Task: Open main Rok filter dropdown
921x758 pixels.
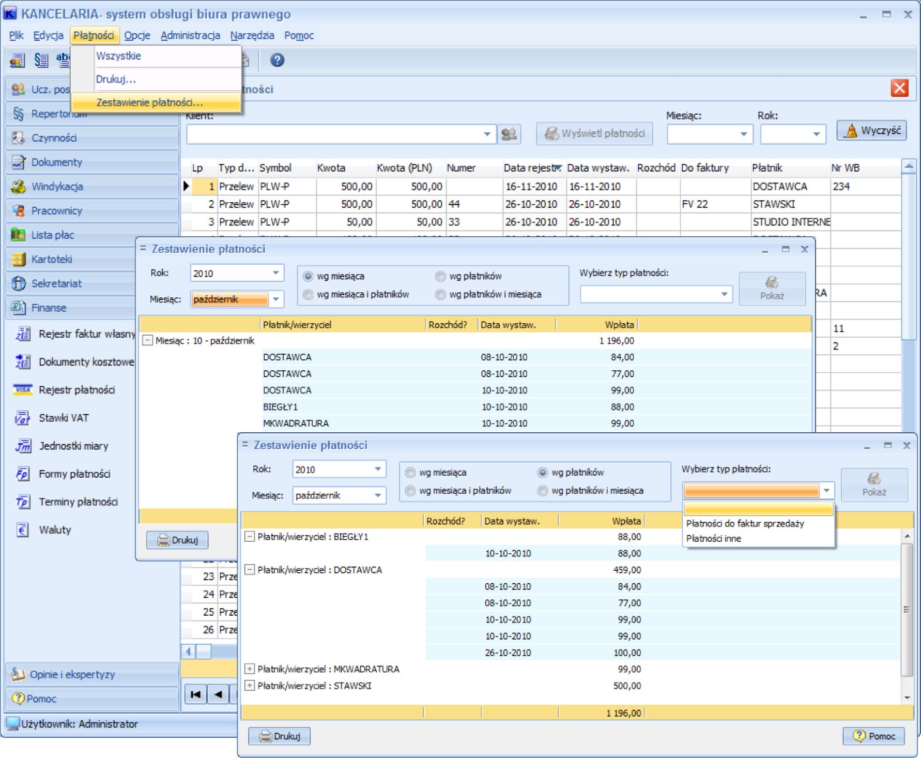Action: pos(816,134)
